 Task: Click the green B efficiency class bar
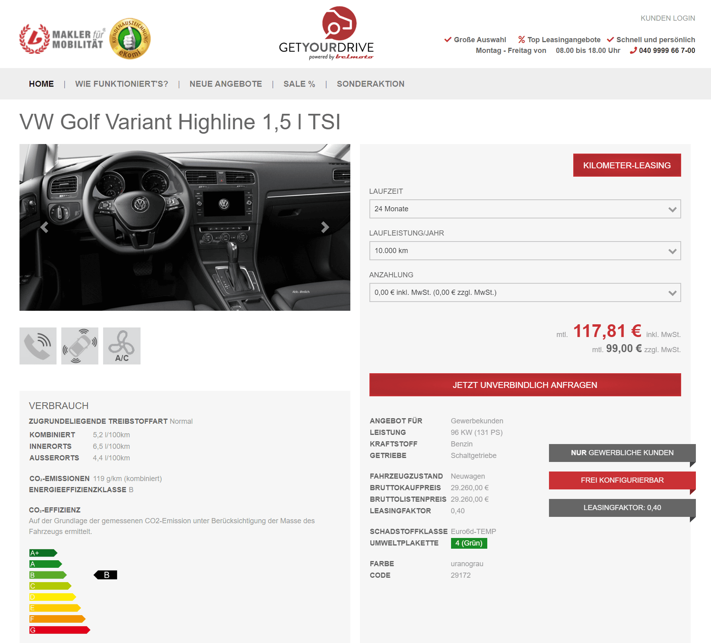click(x=48, y=575)
